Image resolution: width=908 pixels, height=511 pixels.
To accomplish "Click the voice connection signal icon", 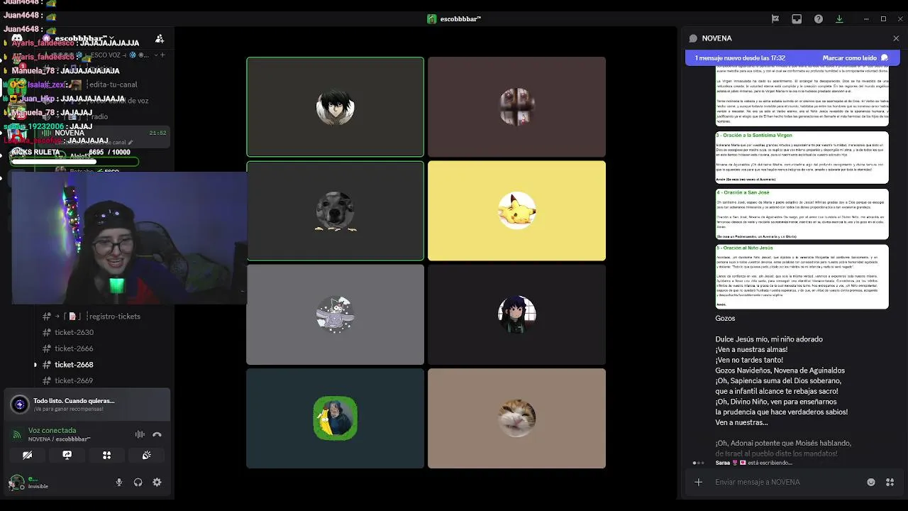I will tap(16, 434).
